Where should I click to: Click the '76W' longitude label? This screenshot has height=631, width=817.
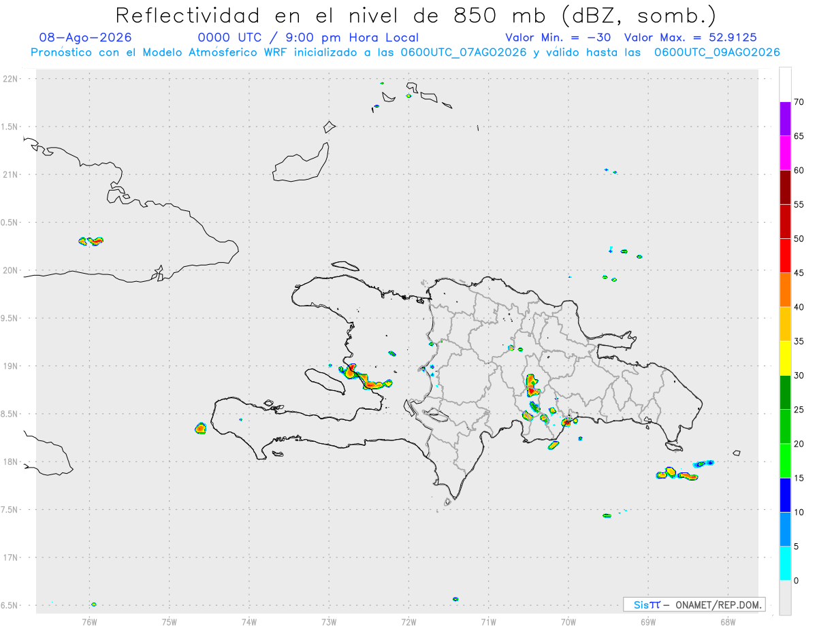pos(89,621)
